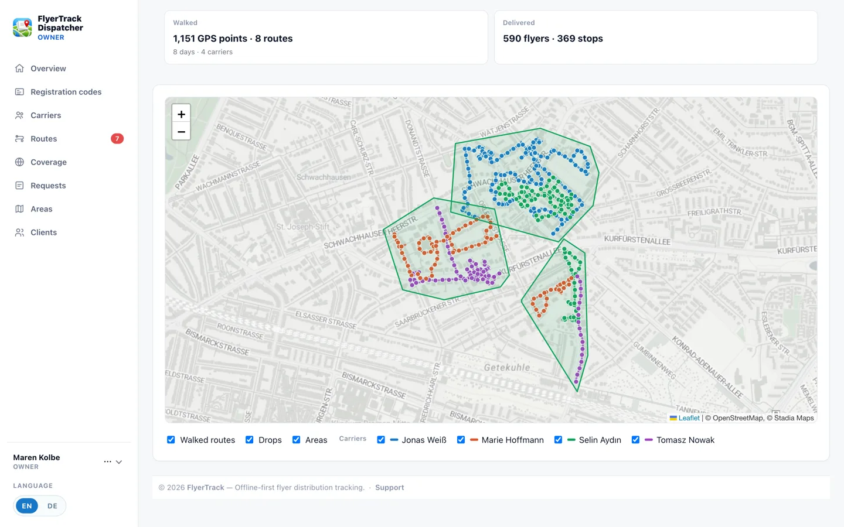
Task: Click the Clients icon in sidebar
Action: pyautogui.click(x=19, y=232)
